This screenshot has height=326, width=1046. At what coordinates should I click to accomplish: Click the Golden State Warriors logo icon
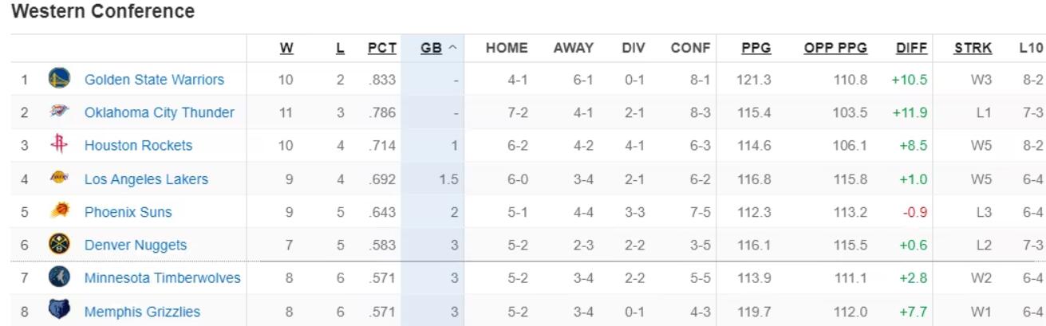click(59, 79)
